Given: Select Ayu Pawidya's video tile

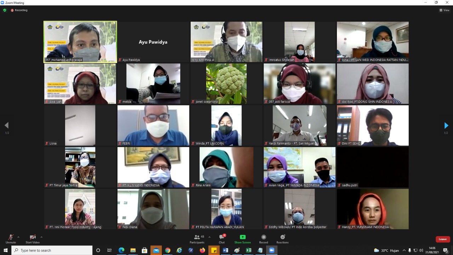Looking at the screenshot, I should (x=153, y=42).
